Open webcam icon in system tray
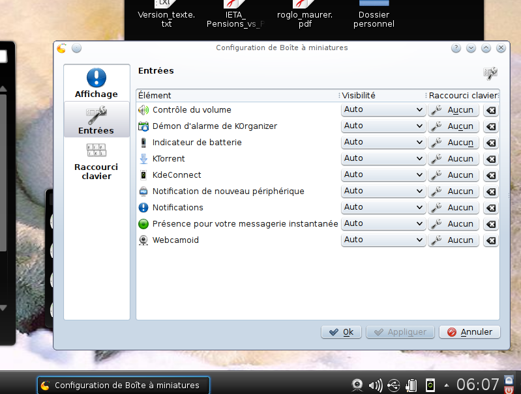Image resolution: width=521 pixels, height=394 pixels. click(x=357, y=386)
